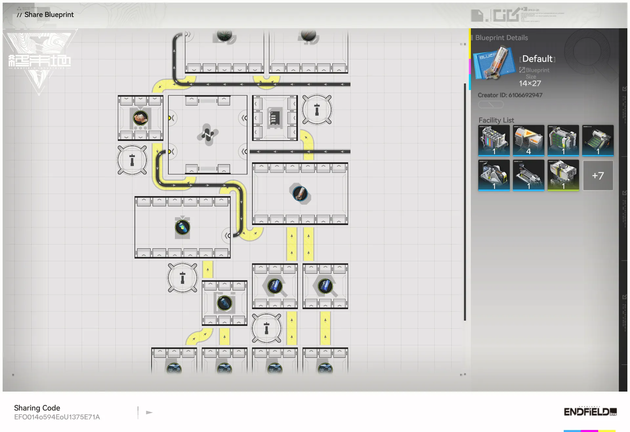Select the pylon left of the dark canister facility
Image resolution: width=630 pixels, height=432 pixels.
[x=182, y=278]
